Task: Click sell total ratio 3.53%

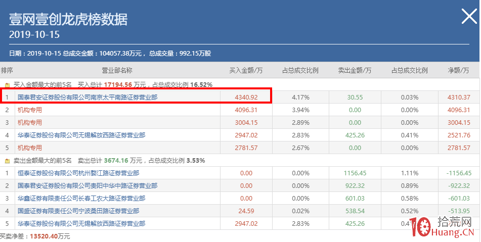Action: click(x=196, y=161)
